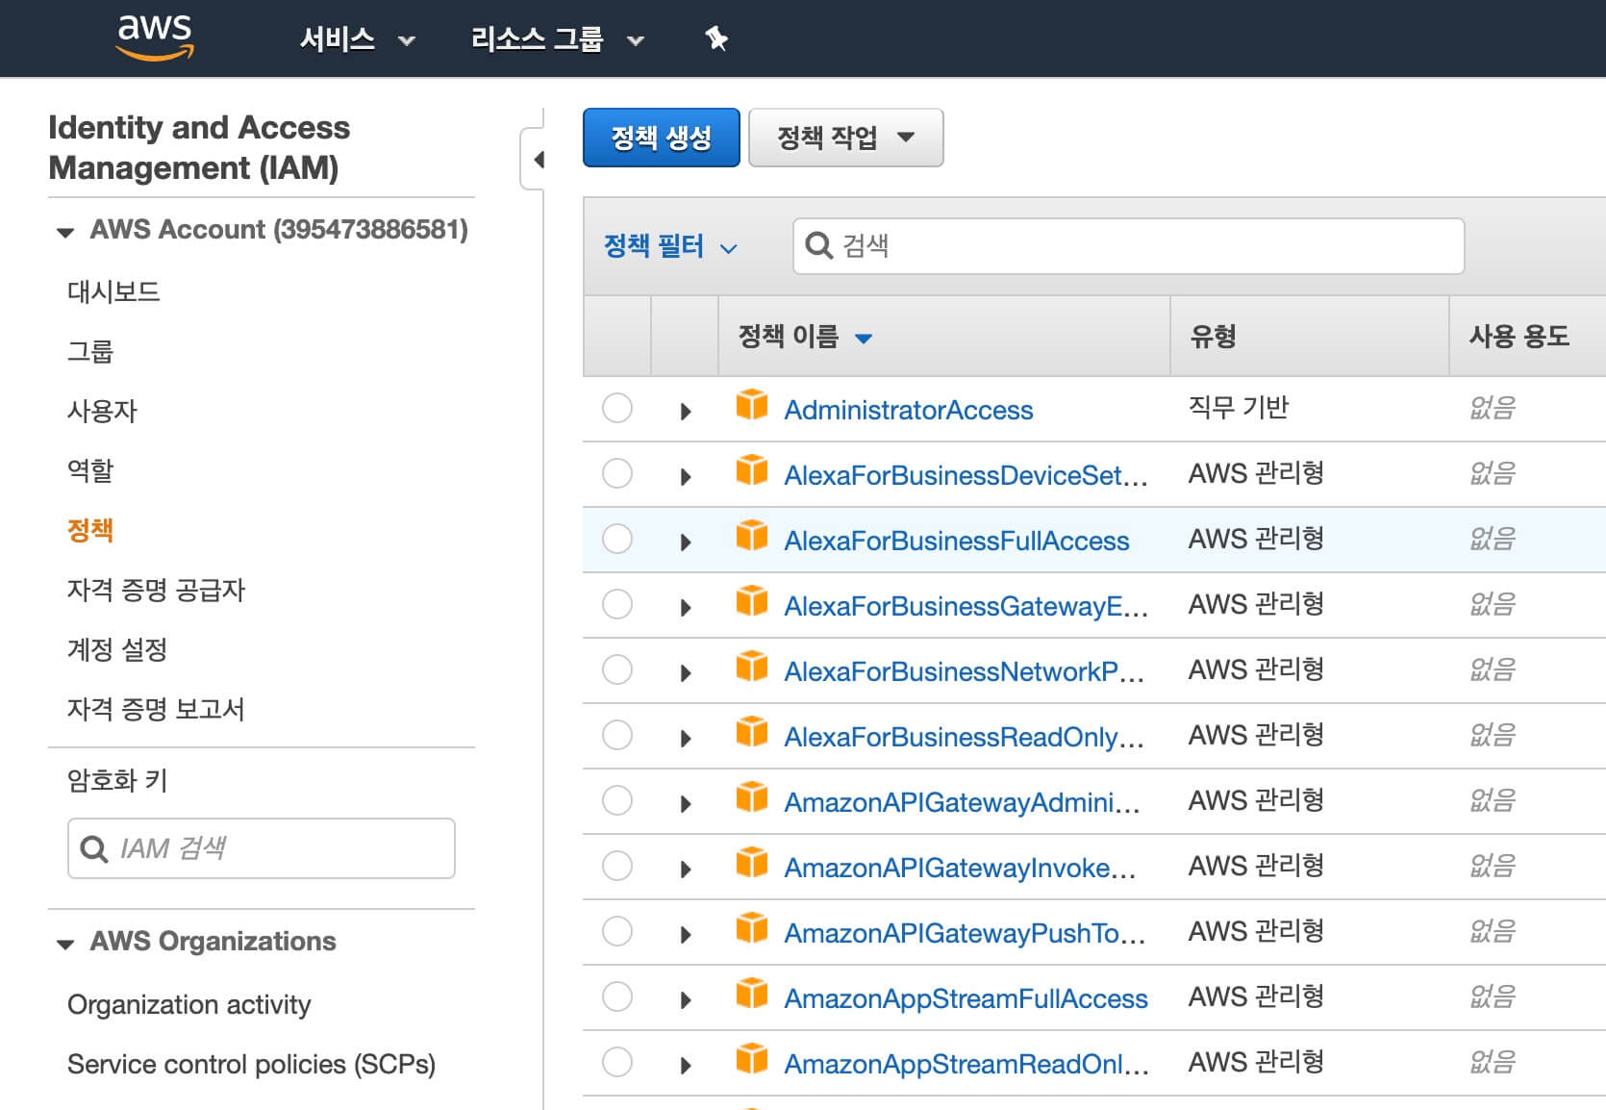1606x1110 pixels.
Task: Select the AmazonAPIGatewayAdmini radio button
Action: click(617, 800)
